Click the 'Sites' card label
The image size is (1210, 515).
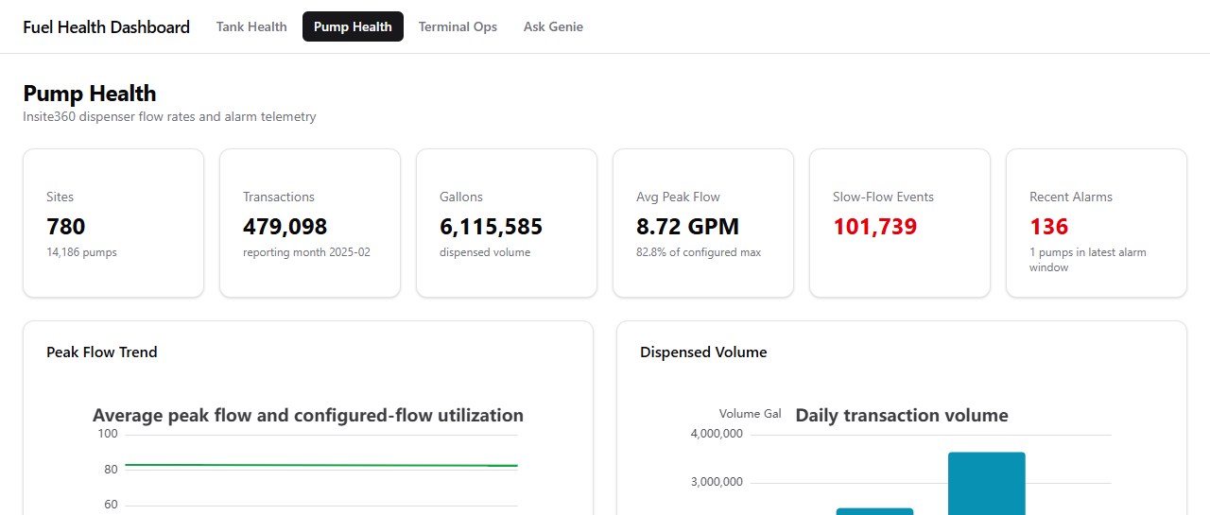60,197
